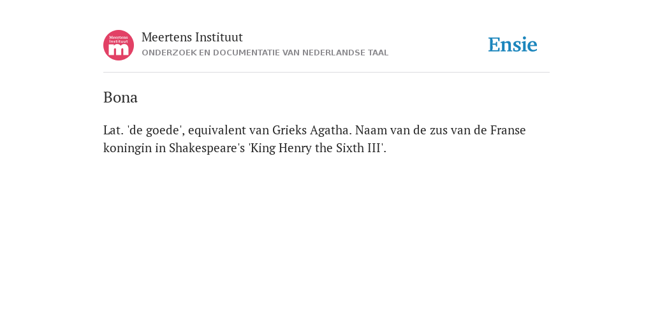The image size is (653, 326).
Task: Click the Meertens Instituut name heading
Action: (x=192, y=38)
